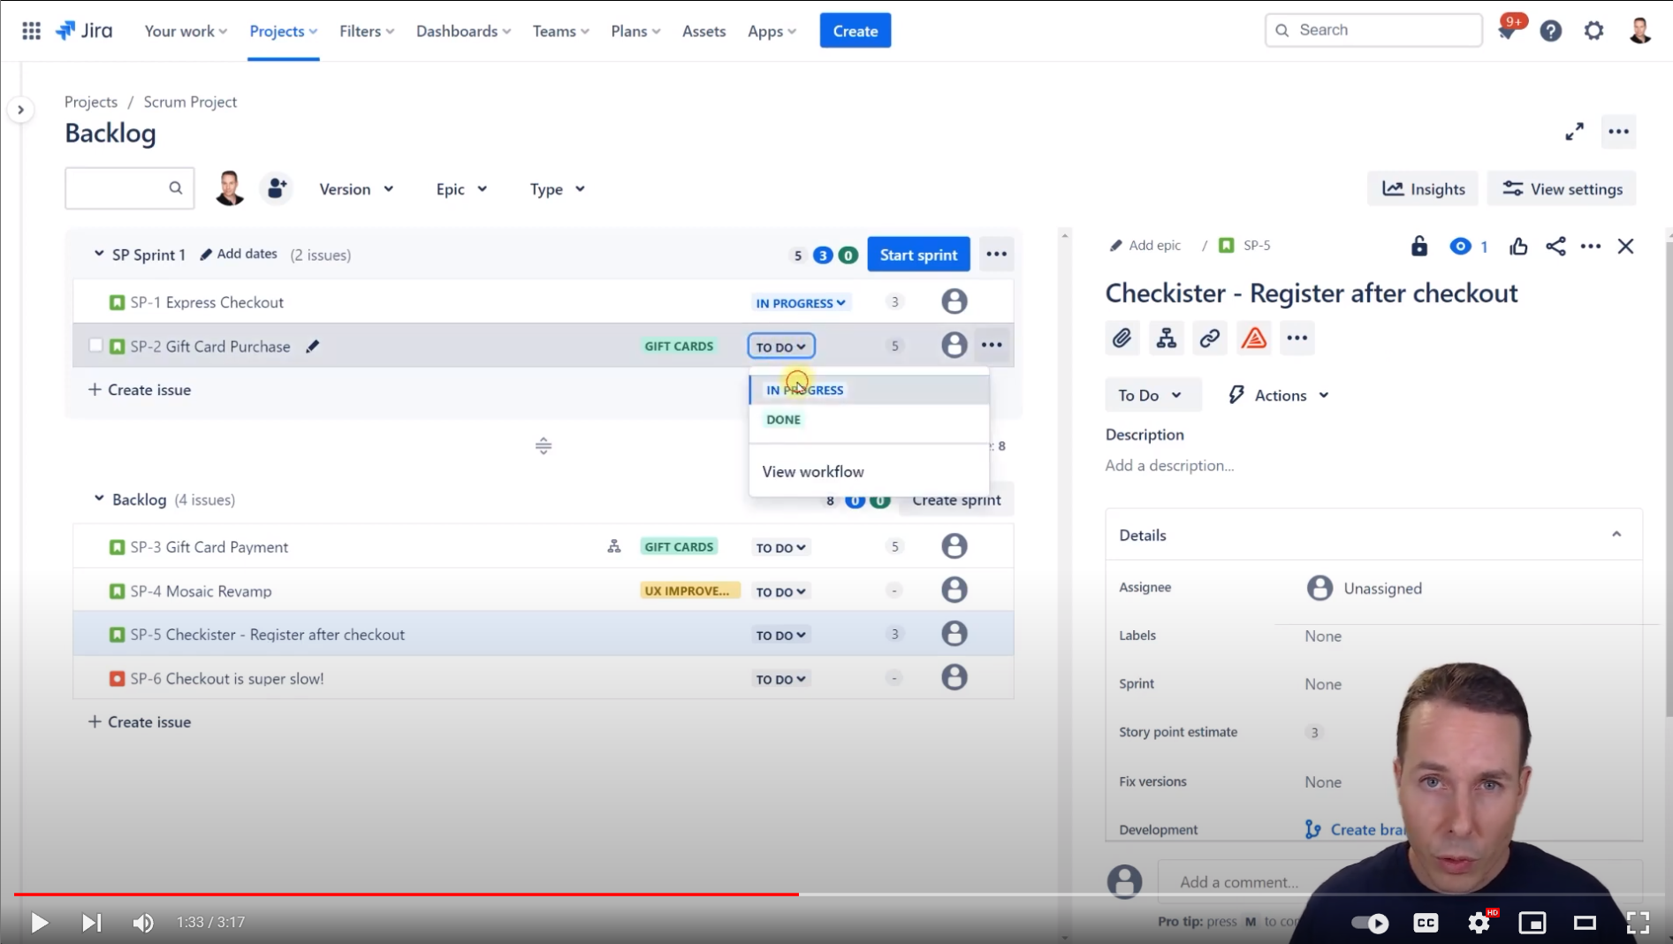Toggle YouTube autoplay switch
The height and width of the screenshot is (944, 1673).
pos(1370,923)
